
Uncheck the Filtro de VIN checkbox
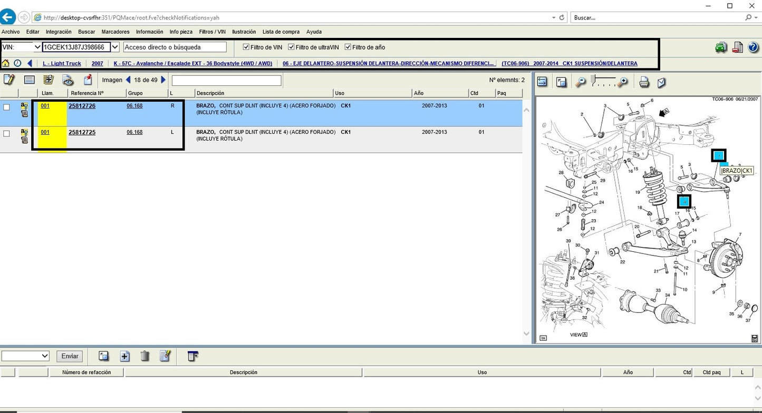tap(246, 47)
